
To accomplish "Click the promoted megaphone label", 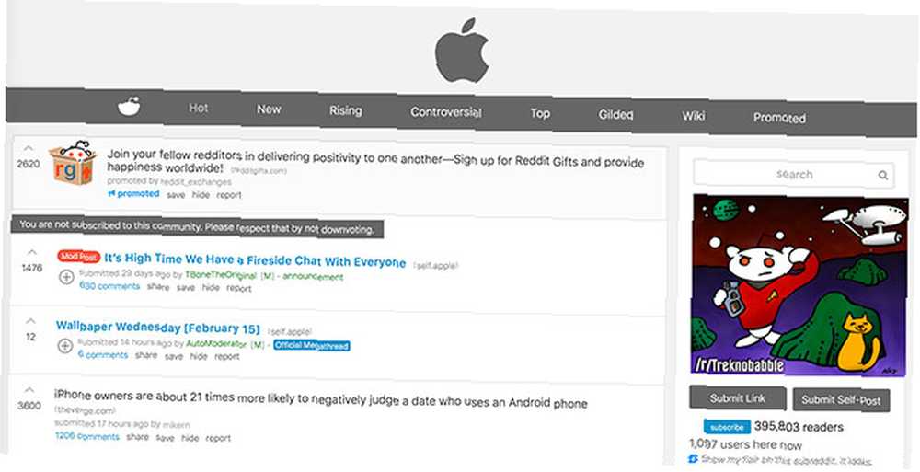I will (133, 193).
